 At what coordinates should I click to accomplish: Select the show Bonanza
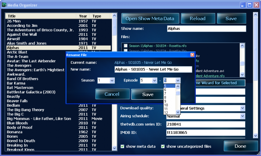pyautogui.click(x=59, y=132)
